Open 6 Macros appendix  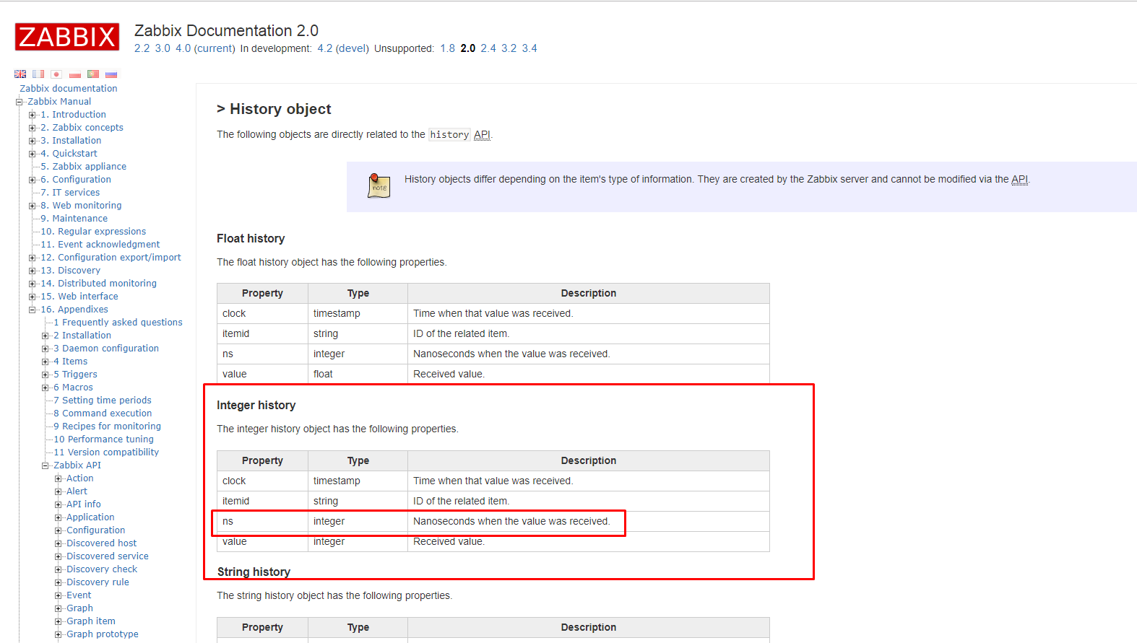click(x=73, y=388)
